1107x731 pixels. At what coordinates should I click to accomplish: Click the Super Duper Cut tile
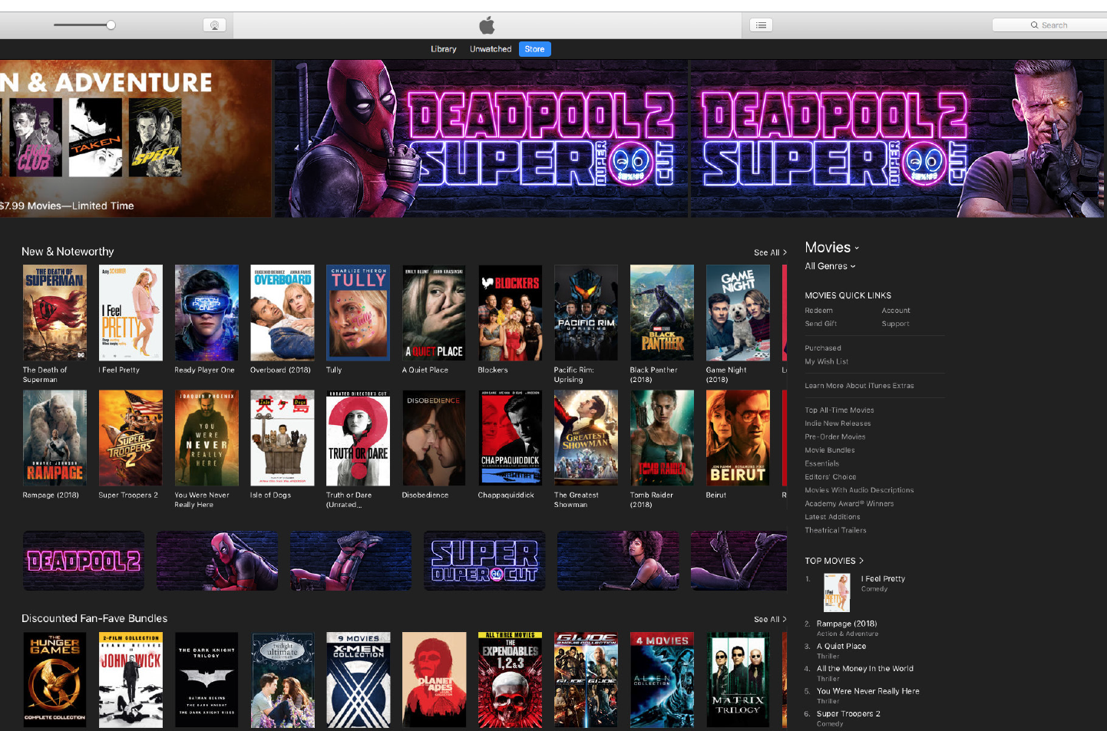[x=484, y=561]
